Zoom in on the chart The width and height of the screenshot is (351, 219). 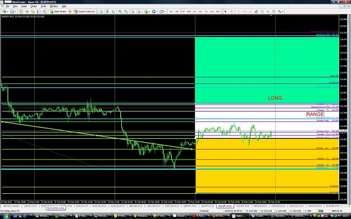click(x=120, y=11)
